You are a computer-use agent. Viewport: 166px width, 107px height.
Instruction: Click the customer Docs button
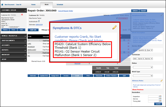pyautogui.click(x=13, y=30)
